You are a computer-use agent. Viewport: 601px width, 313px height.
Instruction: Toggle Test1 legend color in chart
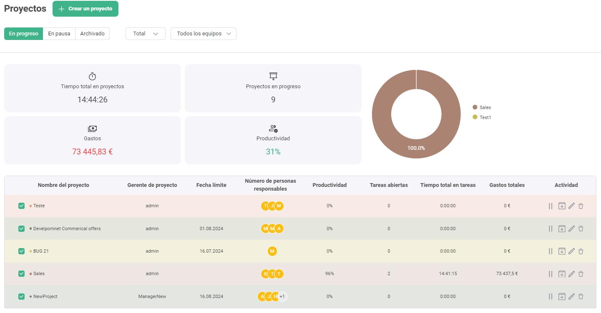tap(475, 117)
